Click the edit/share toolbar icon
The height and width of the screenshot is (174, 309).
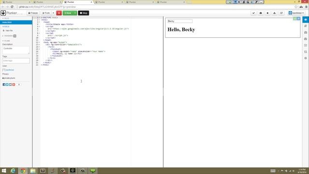[281, 13]
